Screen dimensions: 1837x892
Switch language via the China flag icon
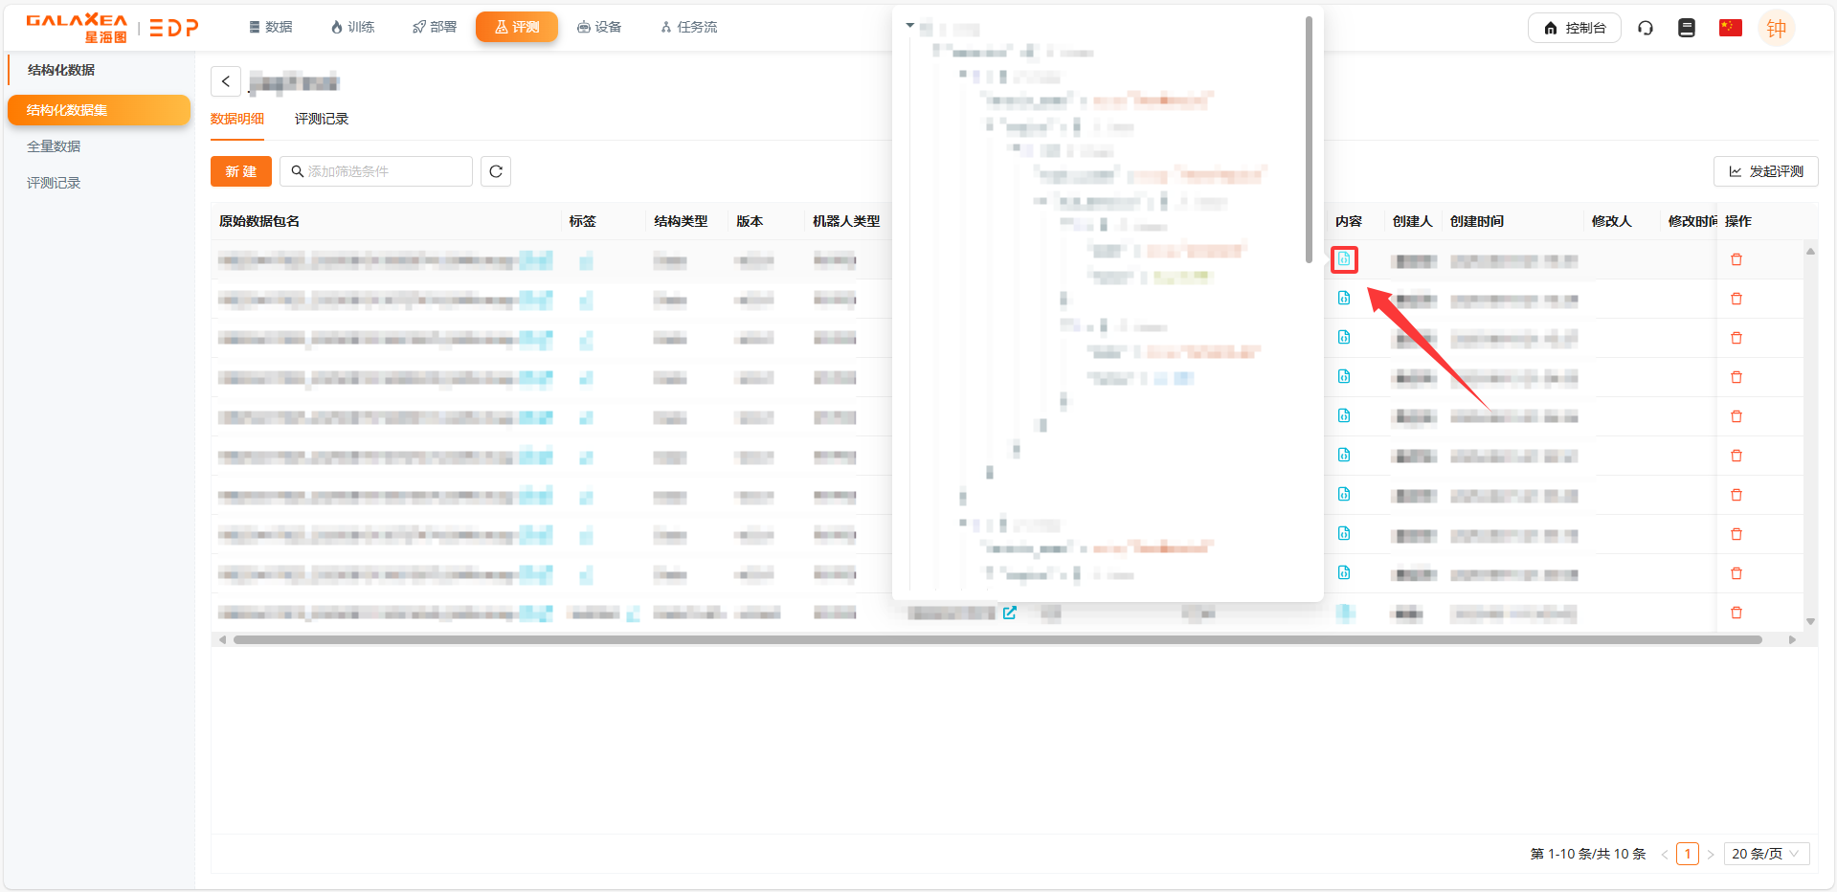(1730, 28)
